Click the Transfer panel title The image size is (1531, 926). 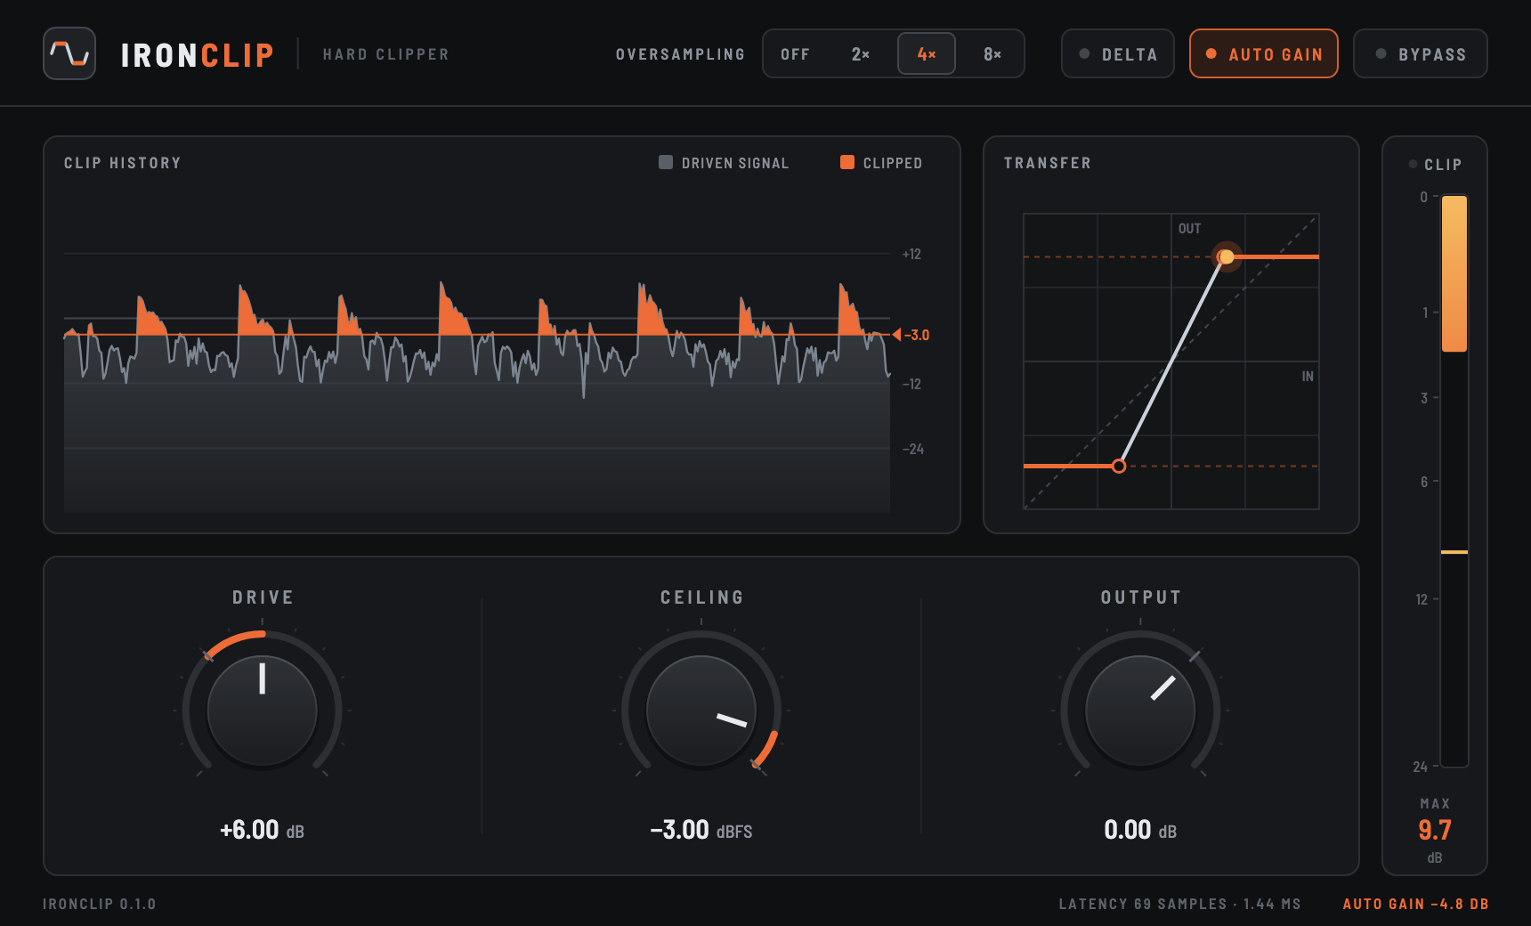tap(1048, 163)
